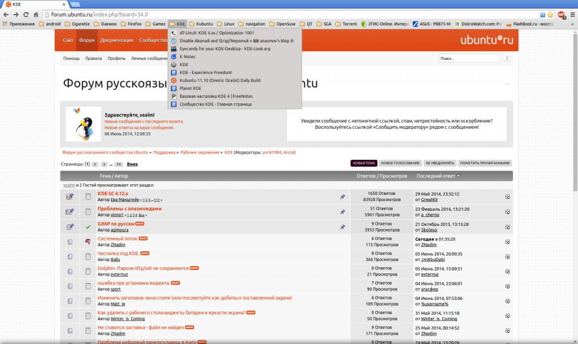Open topic Системный лоток

pos(117,238)
